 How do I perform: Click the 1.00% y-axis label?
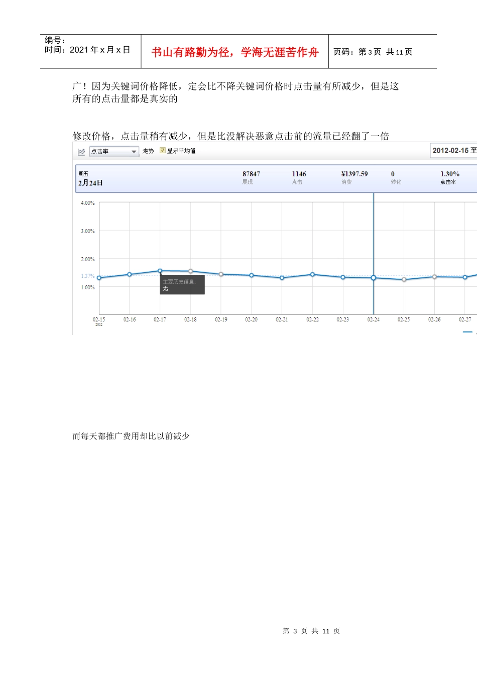coord(88,287)
